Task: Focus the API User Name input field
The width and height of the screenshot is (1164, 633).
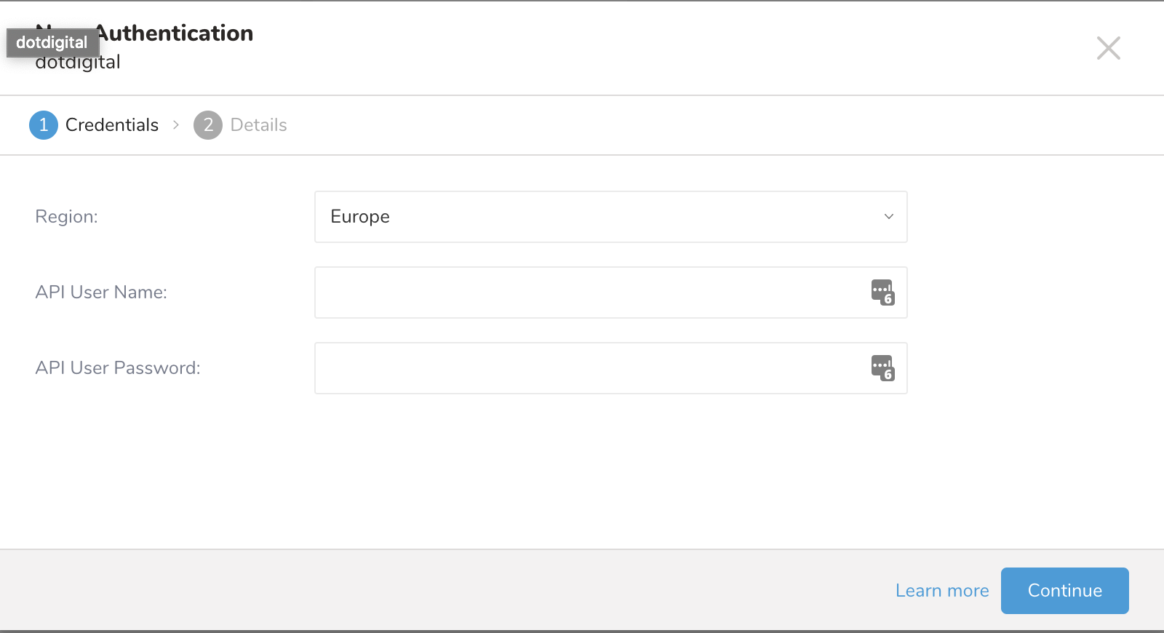Action: pyautogui.click(x=589, y=292)
